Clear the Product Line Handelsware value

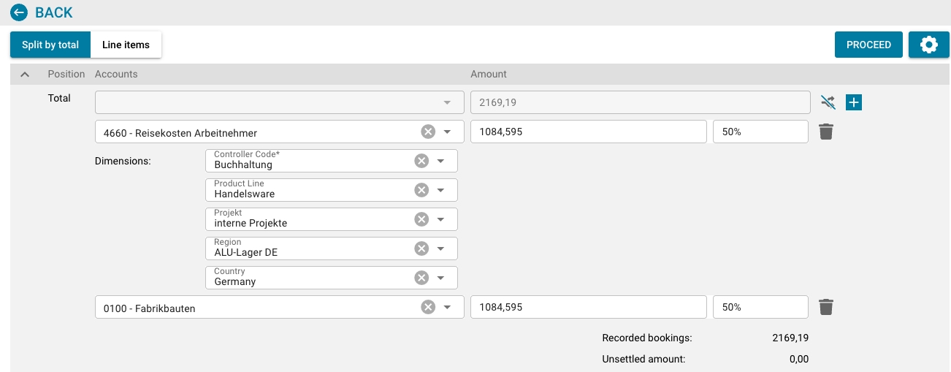[x=421, y=190]
